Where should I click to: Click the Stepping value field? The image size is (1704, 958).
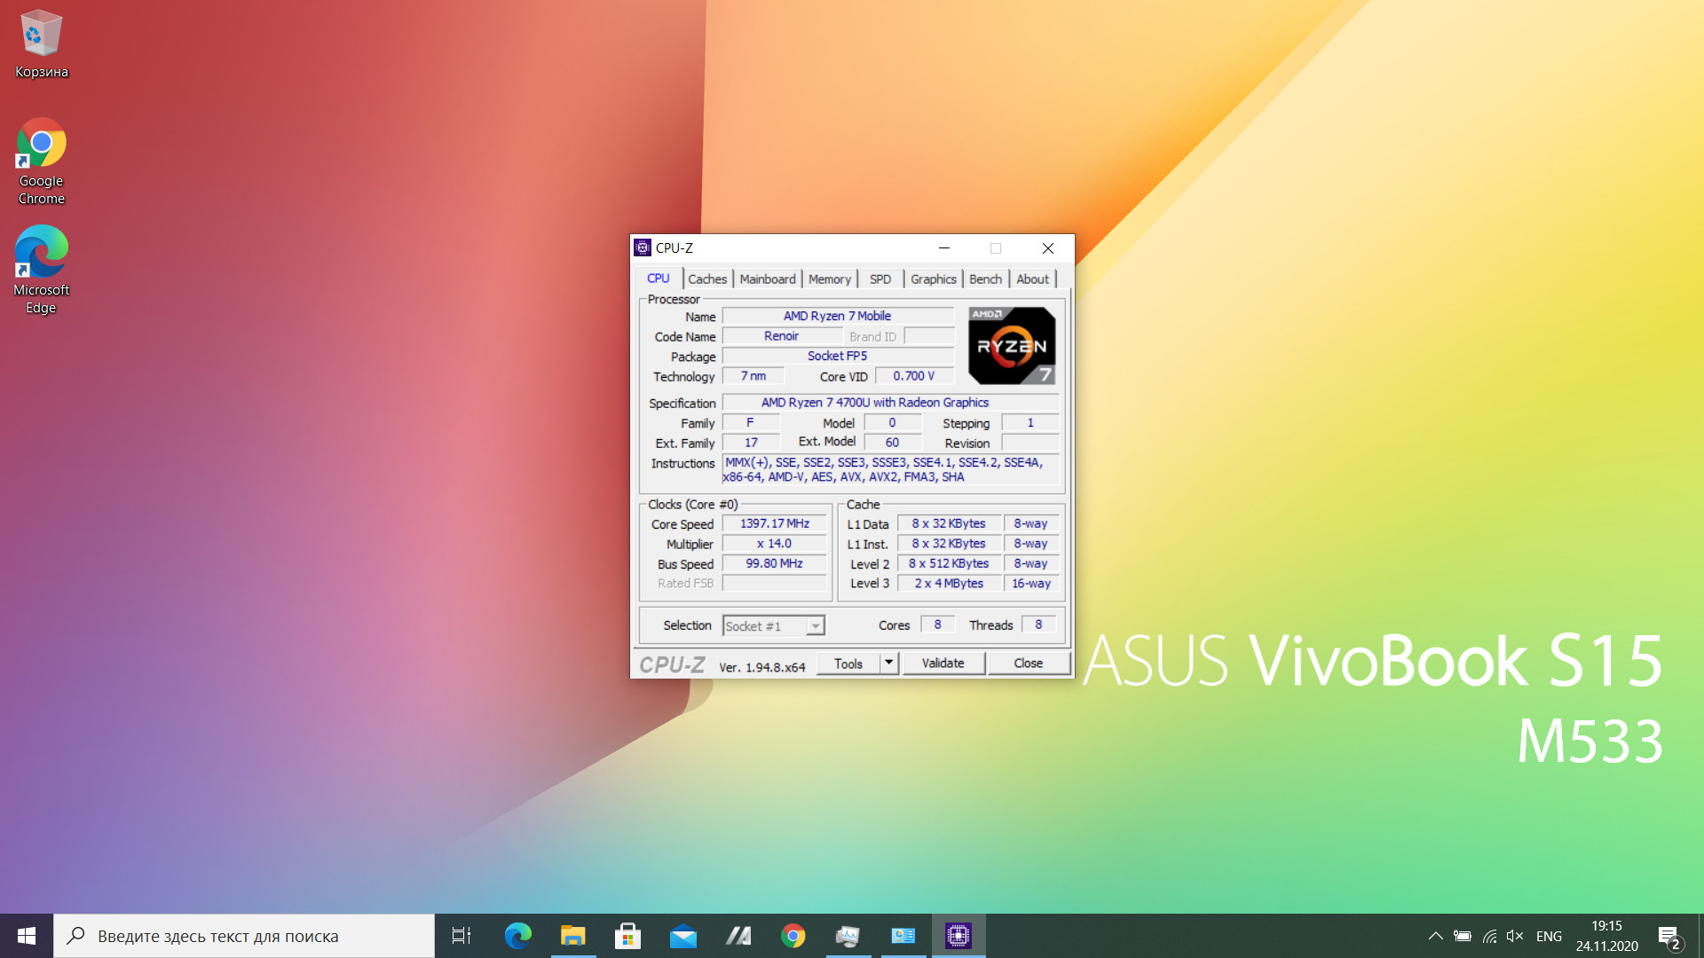1030,423
